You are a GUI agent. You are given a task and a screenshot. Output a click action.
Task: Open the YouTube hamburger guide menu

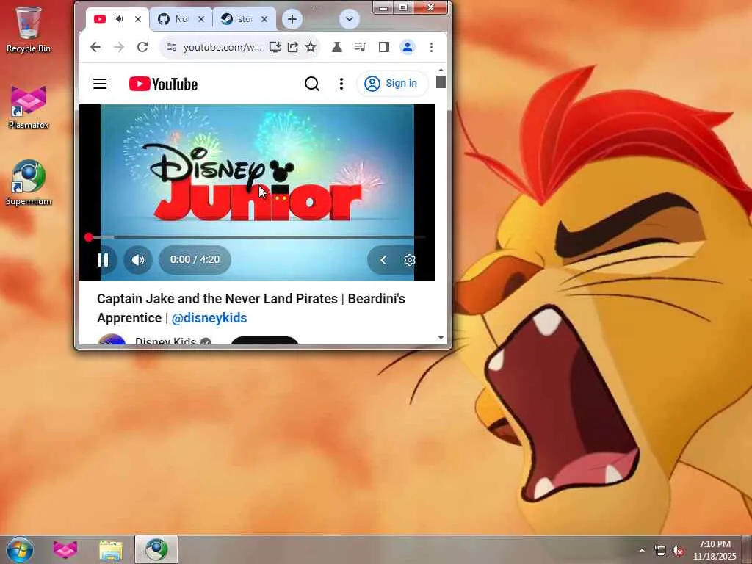(x=100, y=84)
